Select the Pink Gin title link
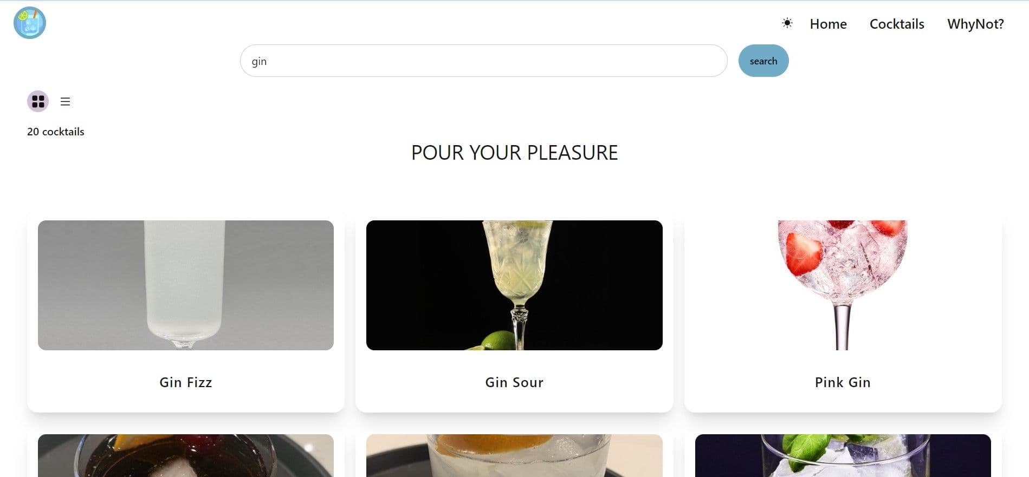This screenshot has width=1029, height=477. 843,382
